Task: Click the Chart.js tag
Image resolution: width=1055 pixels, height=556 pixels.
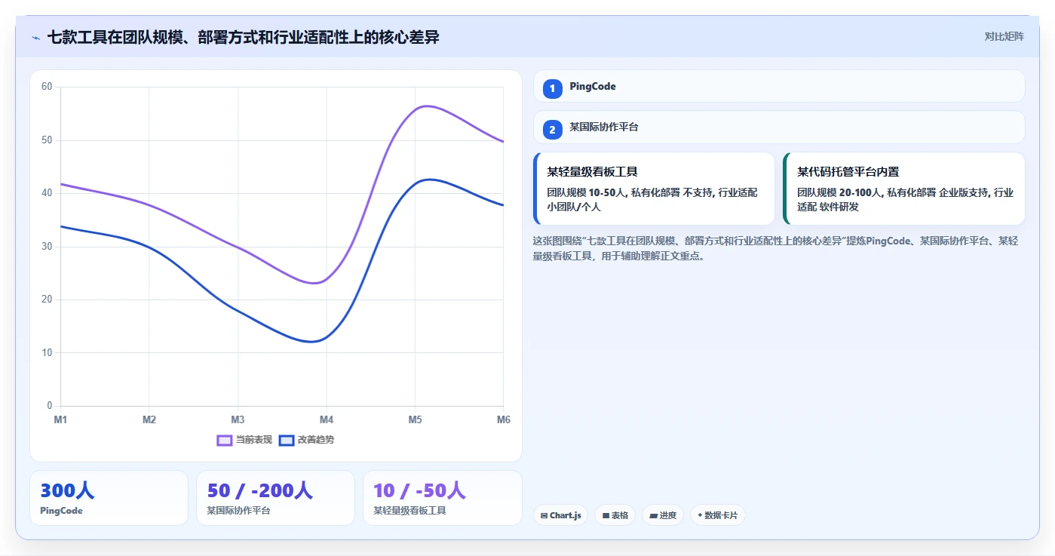Action: click(561, 515)
